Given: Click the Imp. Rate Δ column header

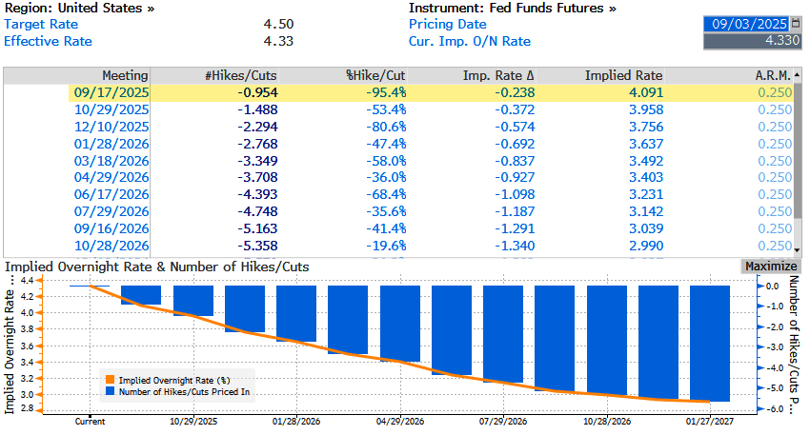Looking at the screenshot, I should click(498, 75).
